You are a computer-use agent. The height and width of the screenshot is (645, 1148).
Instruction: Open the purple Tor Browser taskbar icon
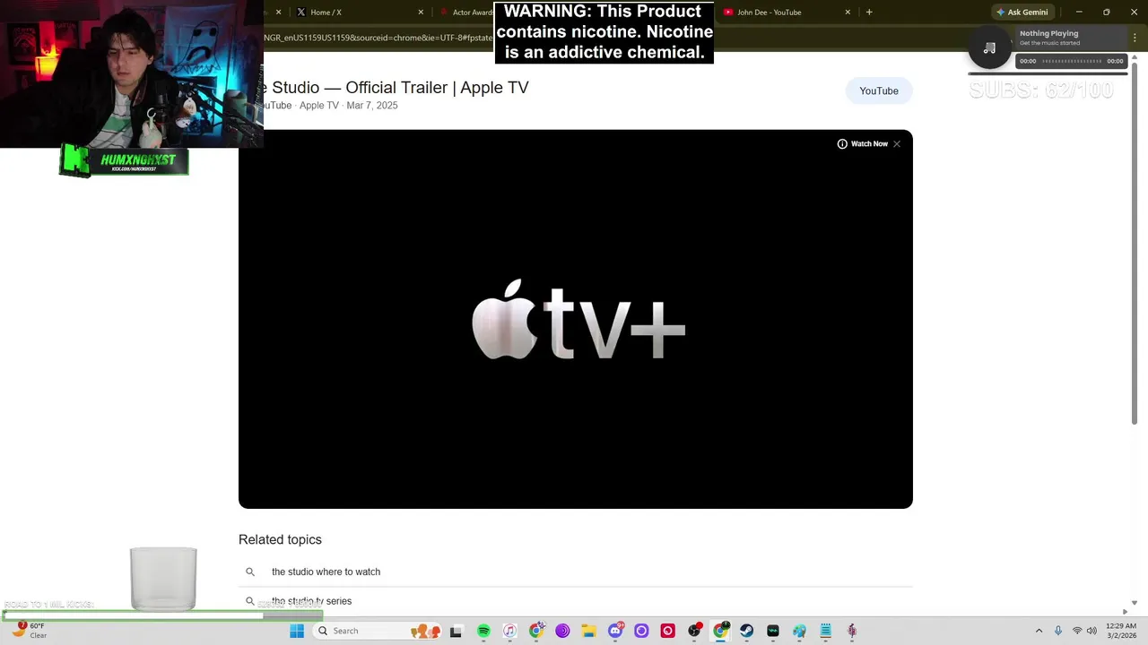click(x=562, y=631)
